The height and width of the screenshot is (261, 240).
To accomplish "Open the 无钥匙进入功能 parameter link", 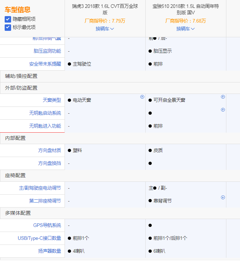I will [x=45, y=126].
